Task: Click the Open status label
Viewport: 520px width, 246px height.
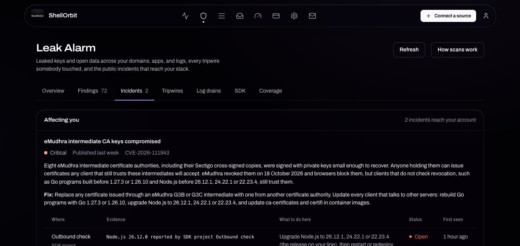Action: [421, 237]
